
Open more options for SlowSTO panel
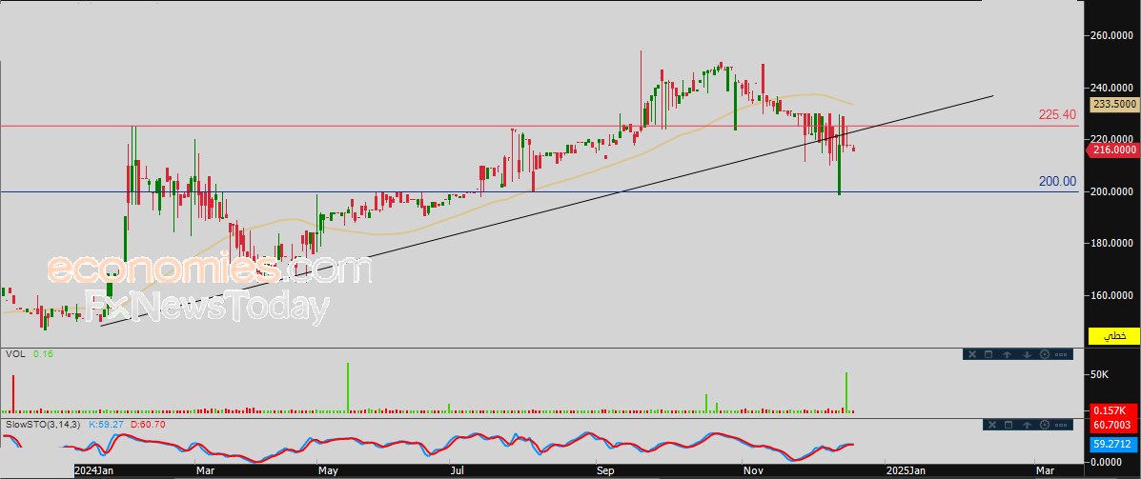pos(1061,426)
